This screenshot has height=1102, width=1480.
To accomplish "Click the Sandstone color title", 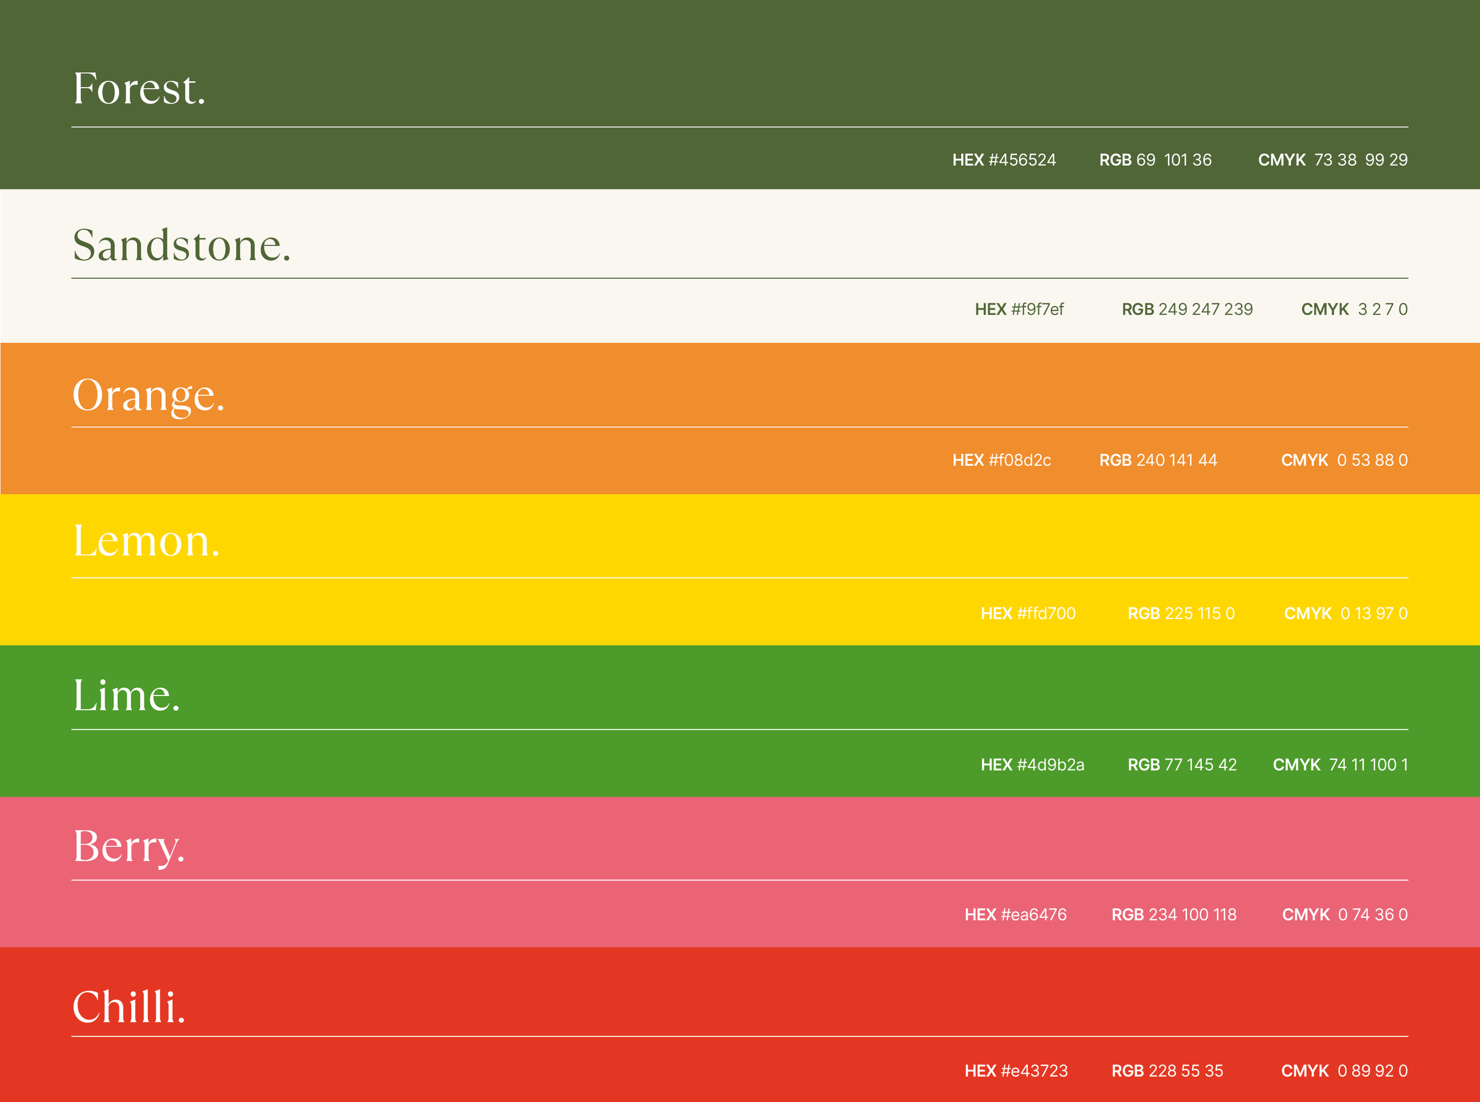I will [182, 246].
